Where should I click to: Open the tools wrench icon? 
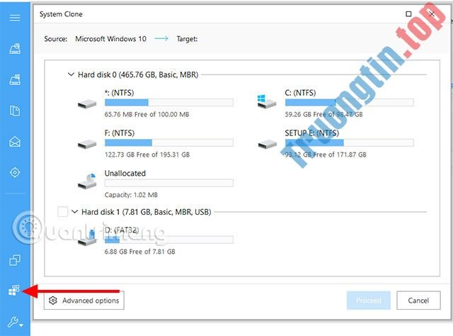(x=14, y=322)
